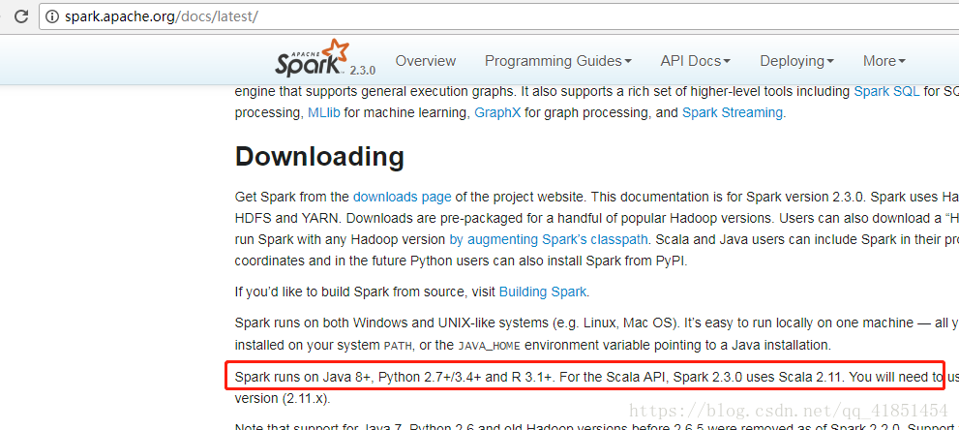The image size is (959, 430).
Task: Open the Building Spark link
Action: pyautogui.click(x=543, y=292)
